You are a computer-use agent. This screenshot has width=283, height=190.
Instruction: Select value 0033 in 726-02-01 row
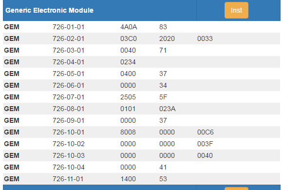pyautogui.click(x=205, y=38)
